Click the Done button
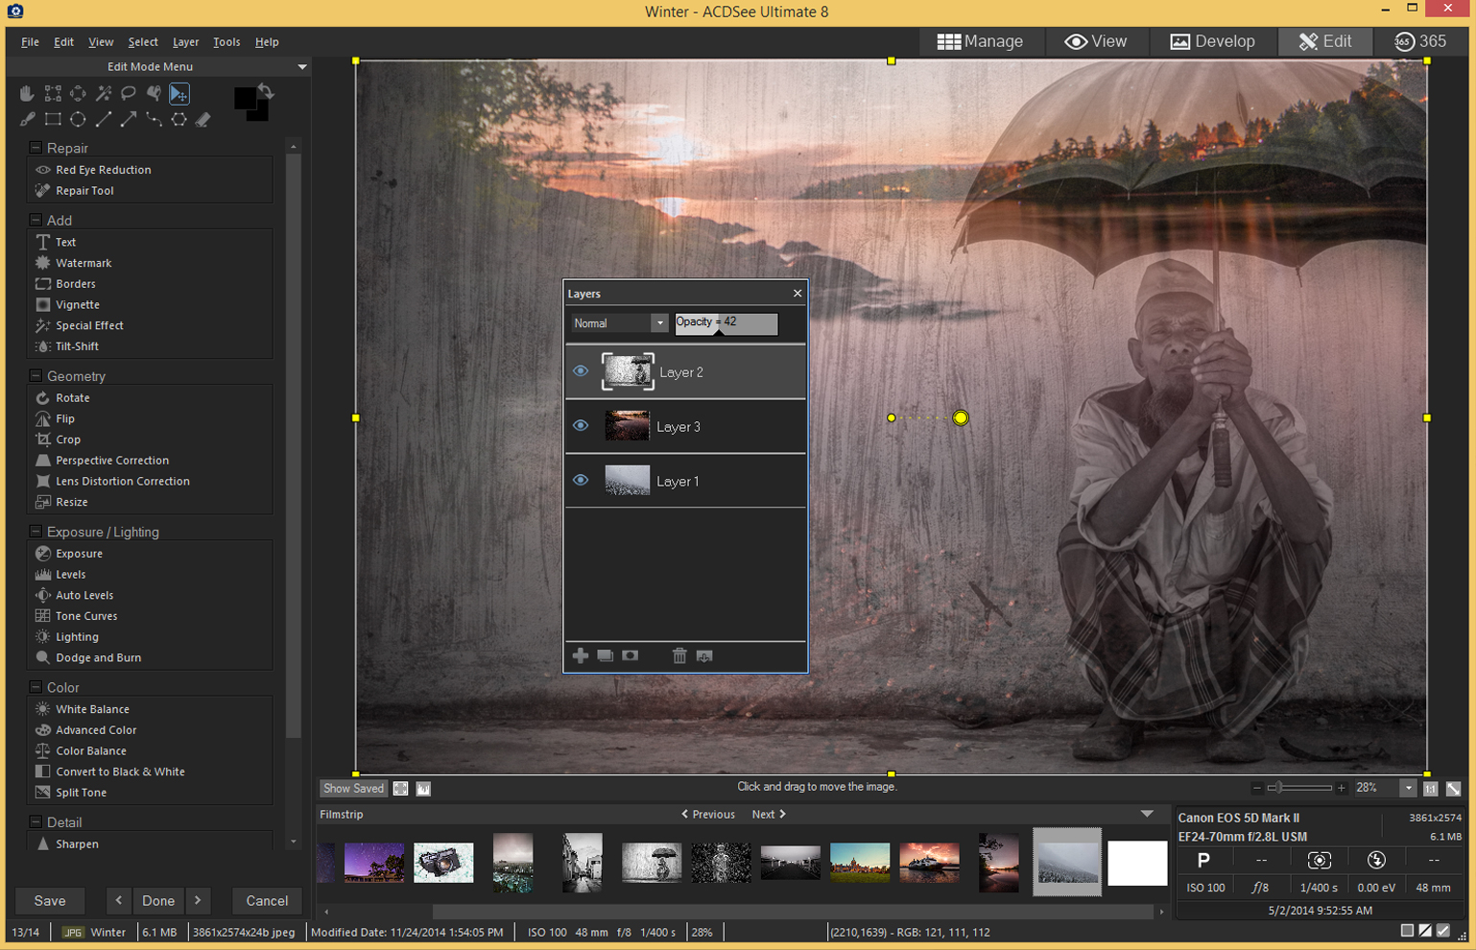1476x950 pixels. point(157,900)
